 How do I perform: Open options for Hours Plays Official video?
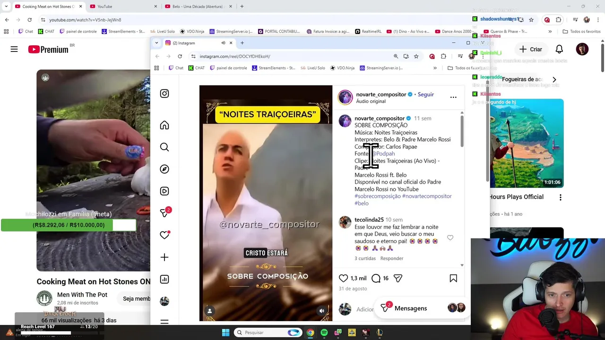click(x=561, y=197)
